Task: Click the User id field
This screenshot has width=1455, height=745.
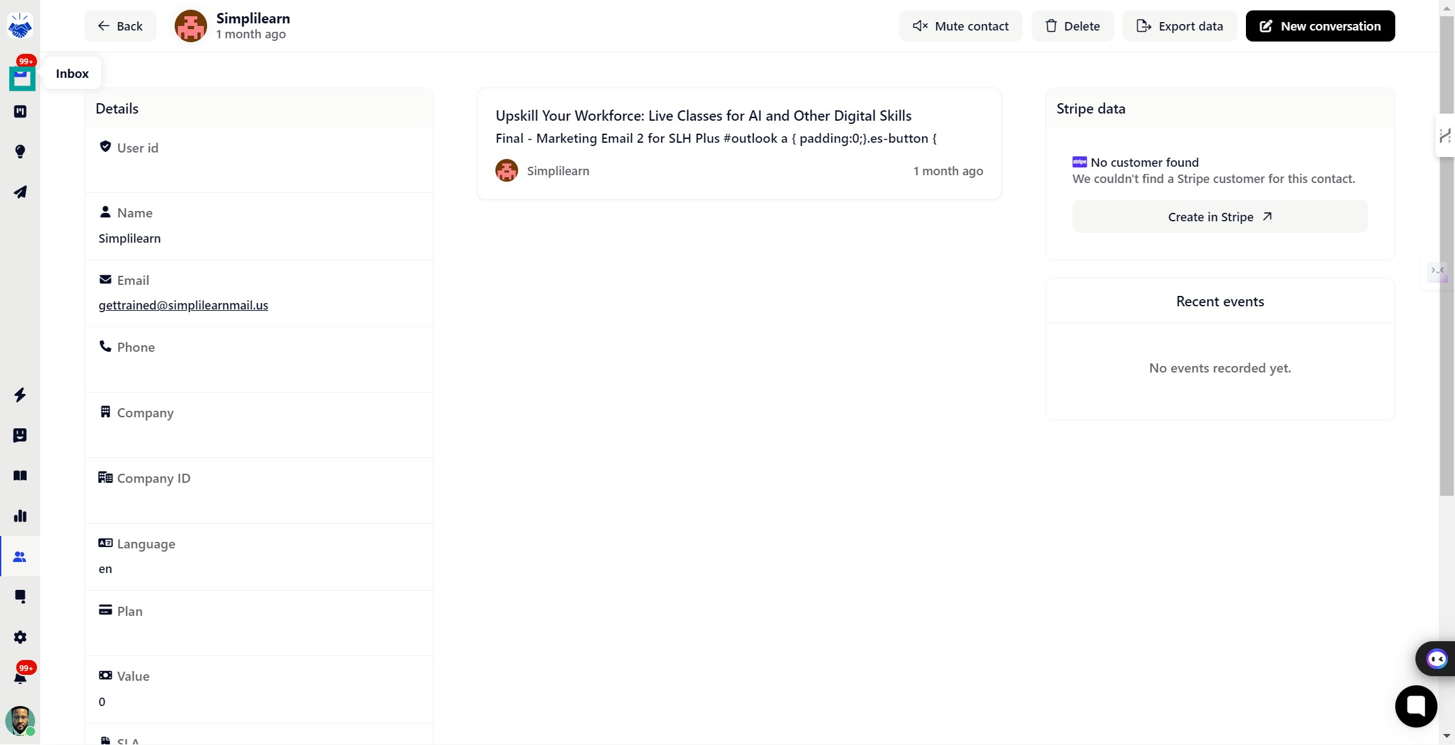Action: 259,160
